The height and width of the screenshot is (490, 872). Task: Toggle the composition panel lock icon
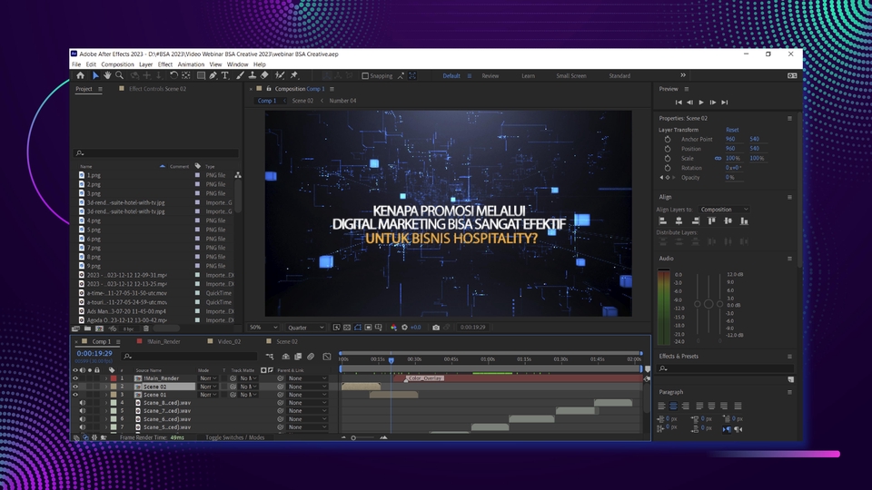click(x=269, y=89)
